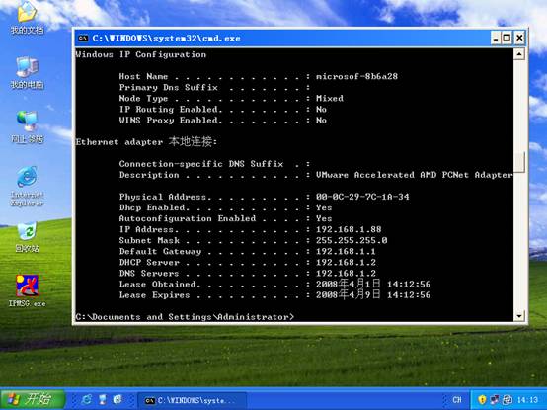Click the cmd.exe title bar text
This screenshot has width=547, height=410.
point(167,38)
